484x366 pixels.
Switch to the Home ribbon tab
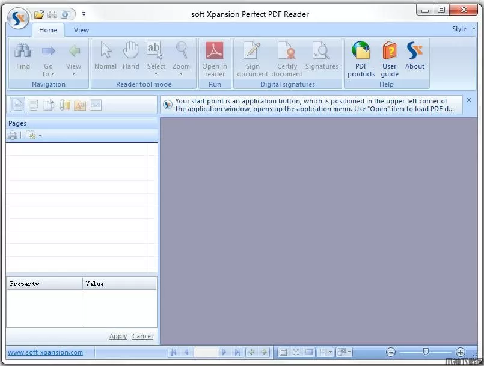coord(48,30)
